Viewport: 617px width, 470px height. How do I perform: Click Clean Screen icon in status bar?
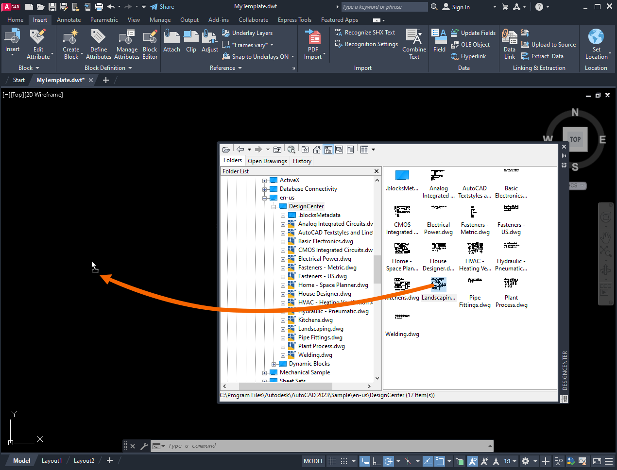597,461
